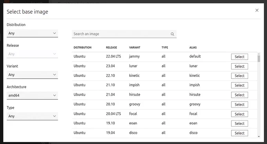Click the scrollbar up arrow
Viewport: 267px width, 144px height.
259,54
